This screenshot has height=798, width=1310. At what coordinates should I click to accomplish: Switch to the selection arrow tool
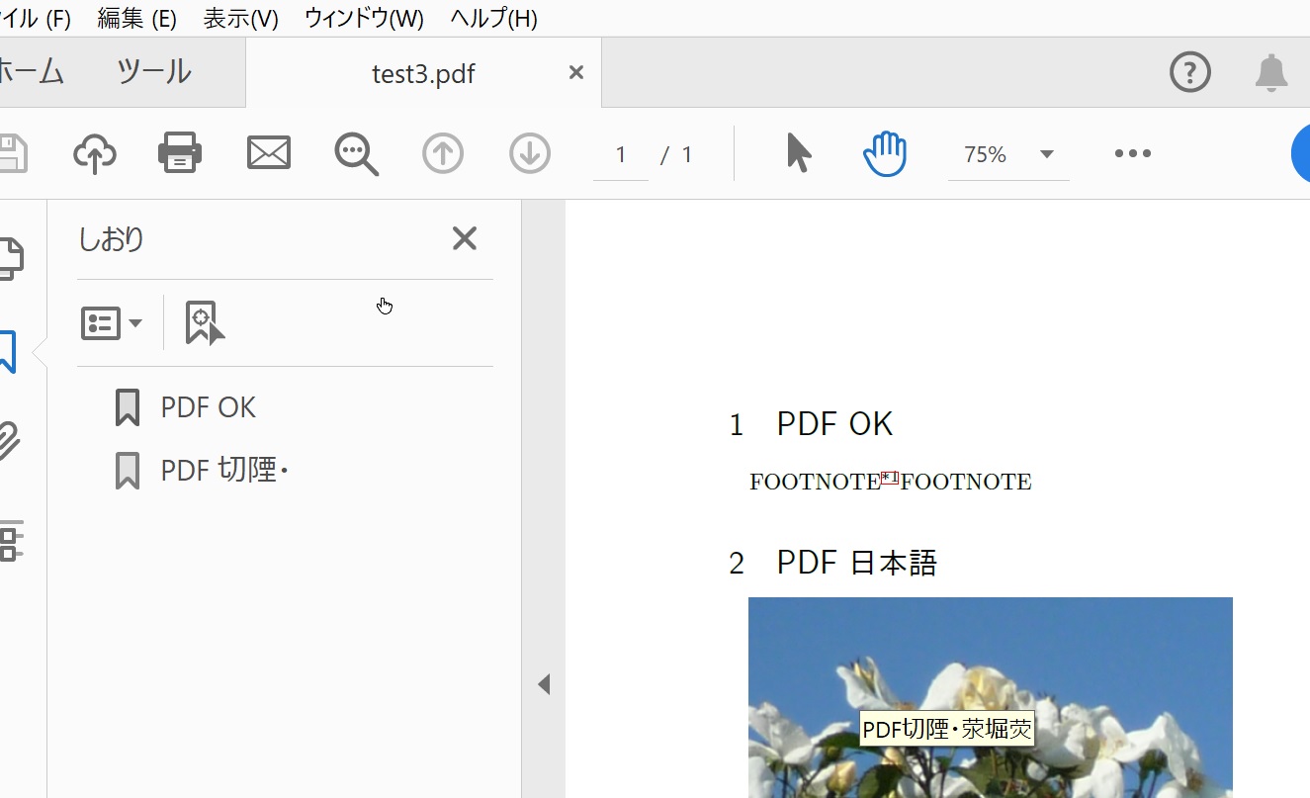click(x=799, y=153)
